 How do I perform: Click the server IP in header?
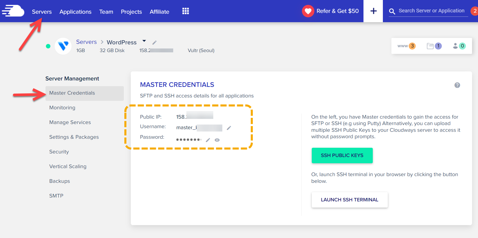[156, 51]
